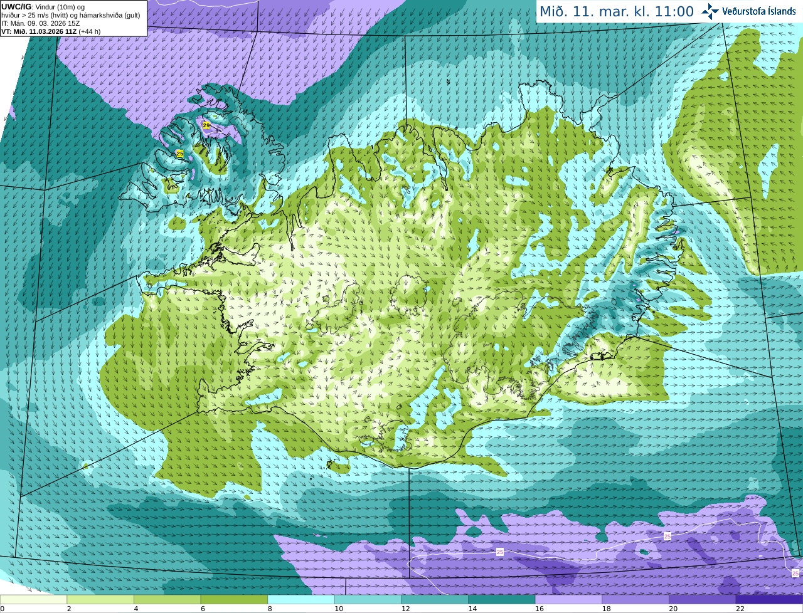Click the legend scale value '10'
803x613 pixels.
[339, 609]
